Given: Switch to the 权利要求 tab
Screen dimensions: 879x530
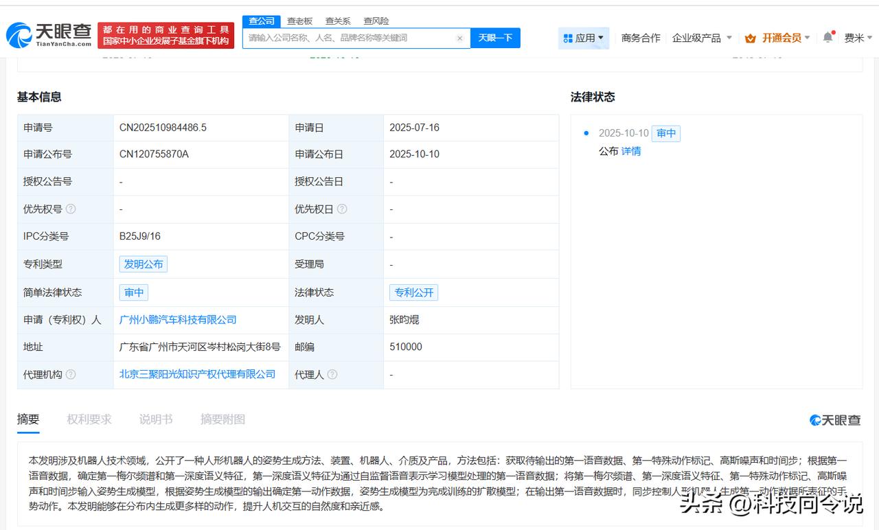Looking at the screenshot, I should point(89,419).
